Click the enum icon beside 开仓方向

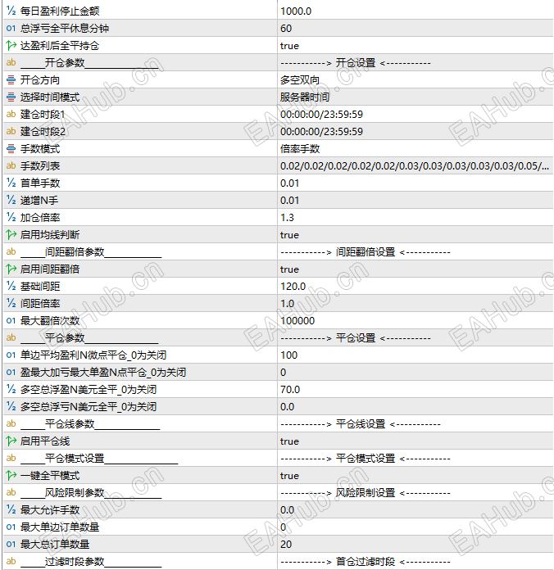(11, 80)
